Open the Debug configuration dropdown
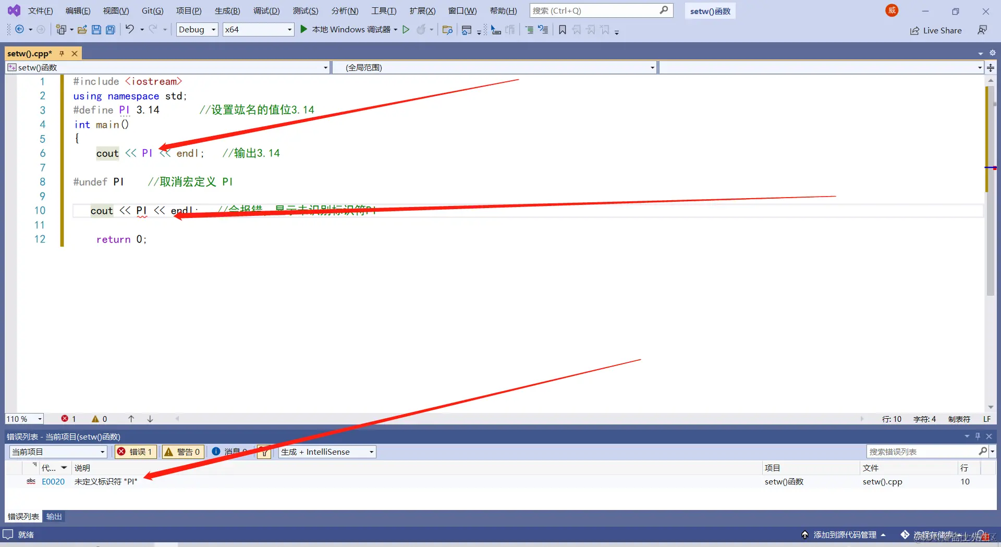 197,30
